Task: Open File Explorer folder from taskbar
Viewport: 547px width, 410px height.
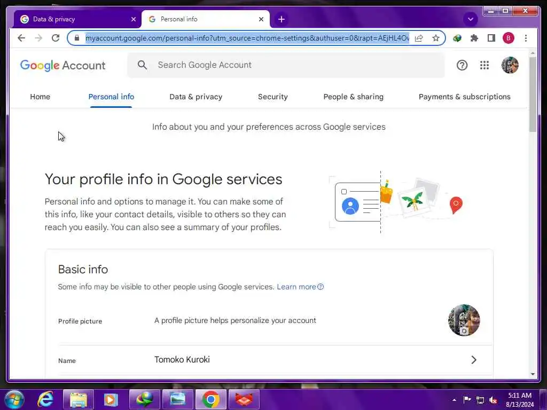Action: click(x=79, y=399)
